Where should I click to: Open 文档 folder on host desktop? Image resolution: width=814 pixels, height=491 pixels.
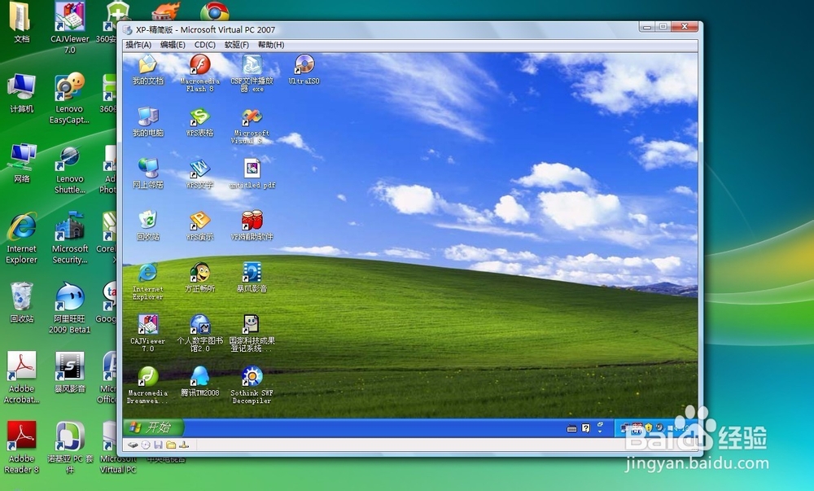(x=21, y=24)
